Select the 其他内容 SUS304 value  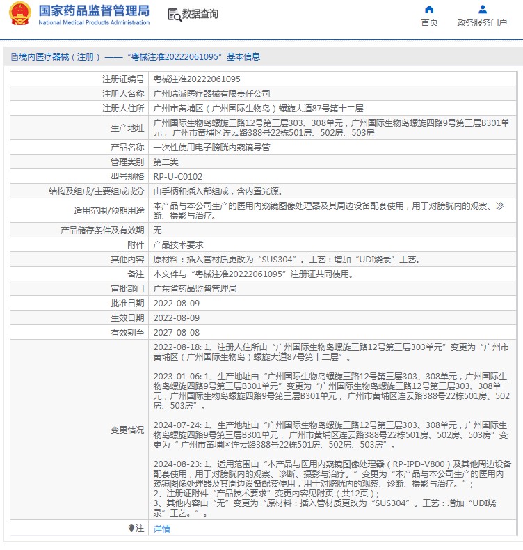(287, 260)
